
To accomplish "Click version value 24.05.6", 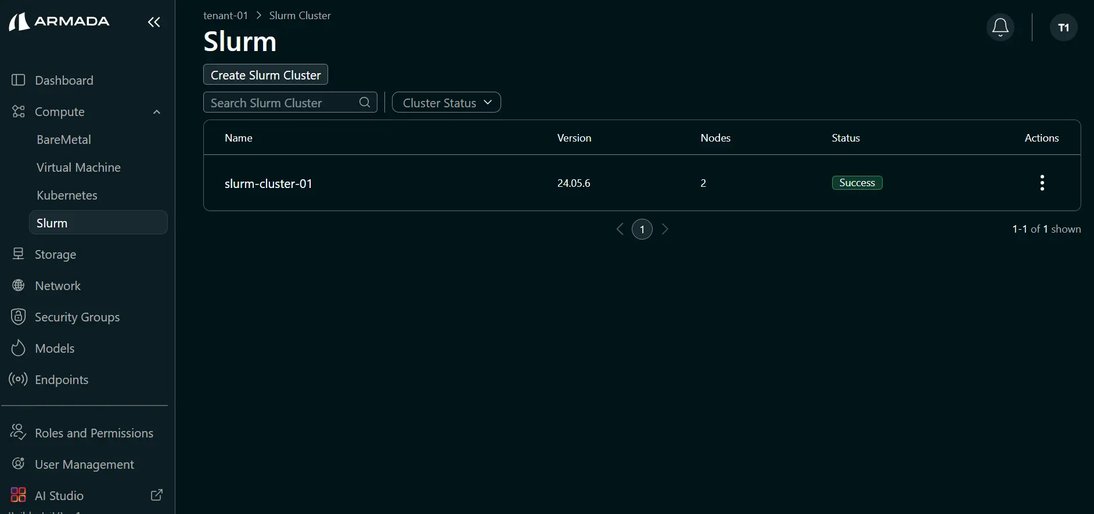I will (574, 183).
